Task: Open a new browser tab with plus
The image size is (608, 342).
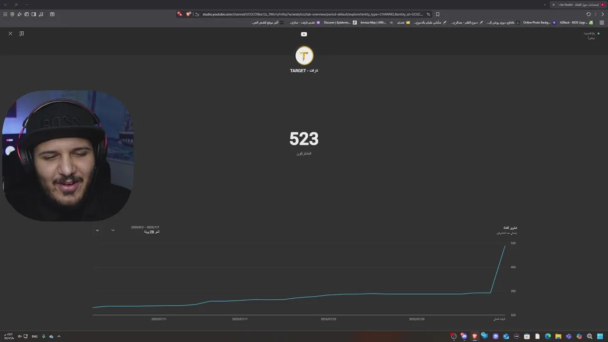Action: (x=545, y=5)
